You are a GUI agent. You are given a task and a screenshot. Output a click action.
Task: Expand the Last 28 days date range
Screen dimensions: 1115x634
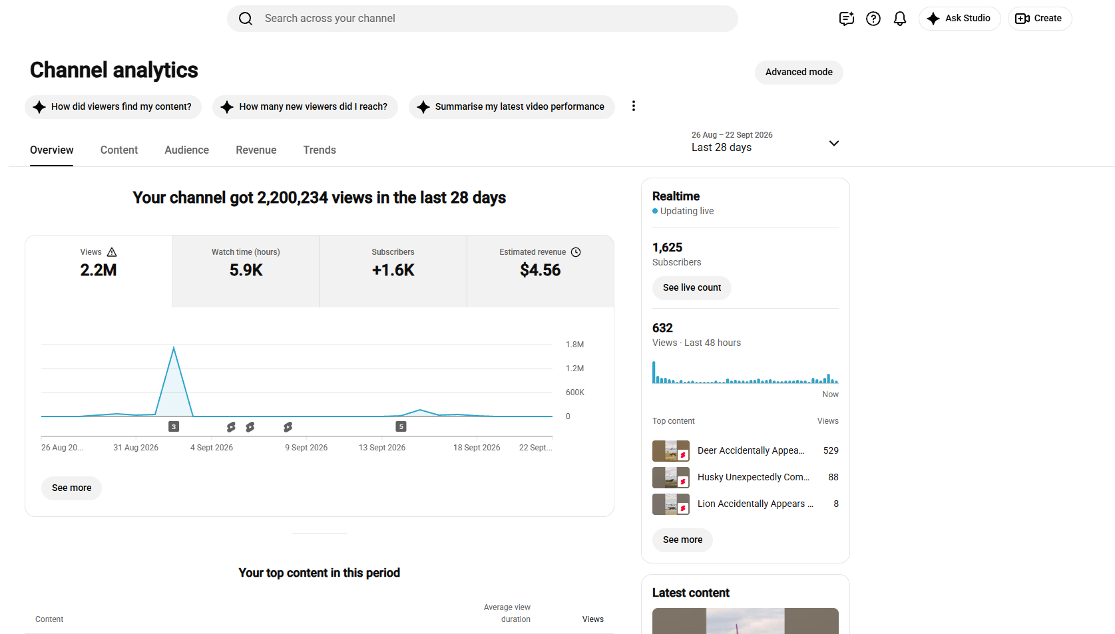point(765,142)
